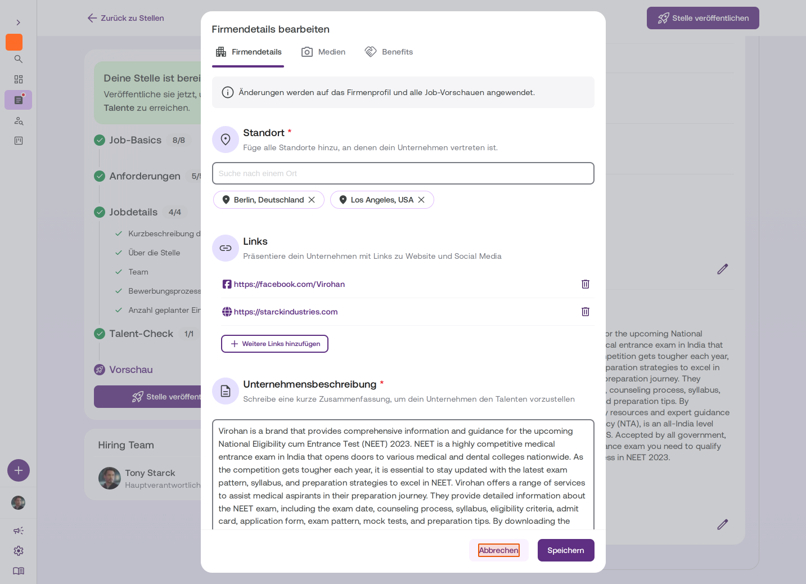Remove the Los Angeles, USA location chip
The height and width of the screenshot is (584, 806).
pyautogui.click(x=421, y=200)
